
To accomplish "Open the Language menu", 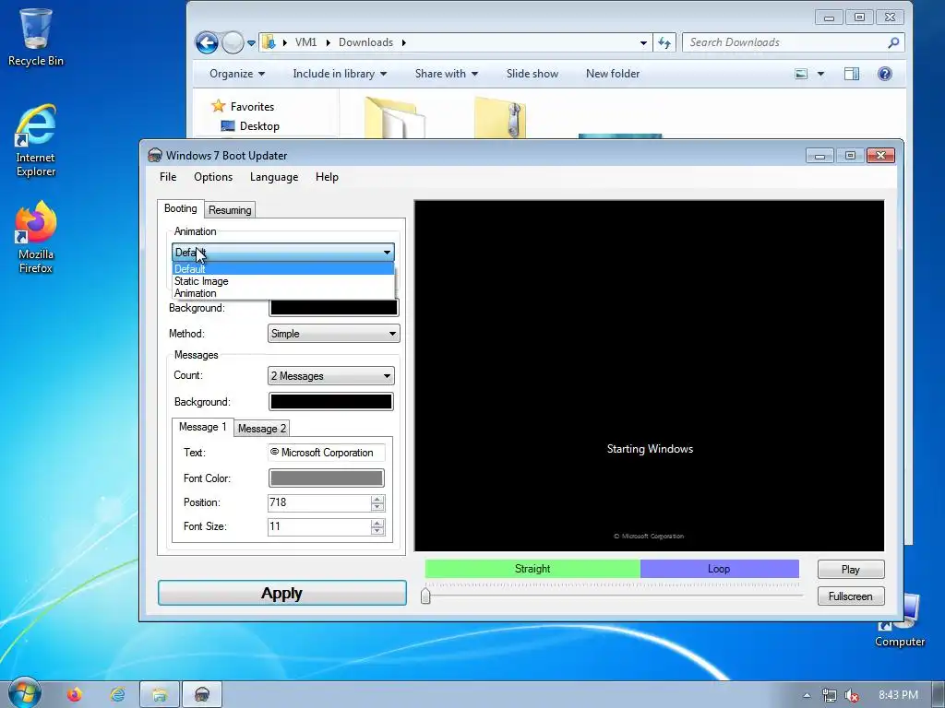I will click(x=274, y=177).
